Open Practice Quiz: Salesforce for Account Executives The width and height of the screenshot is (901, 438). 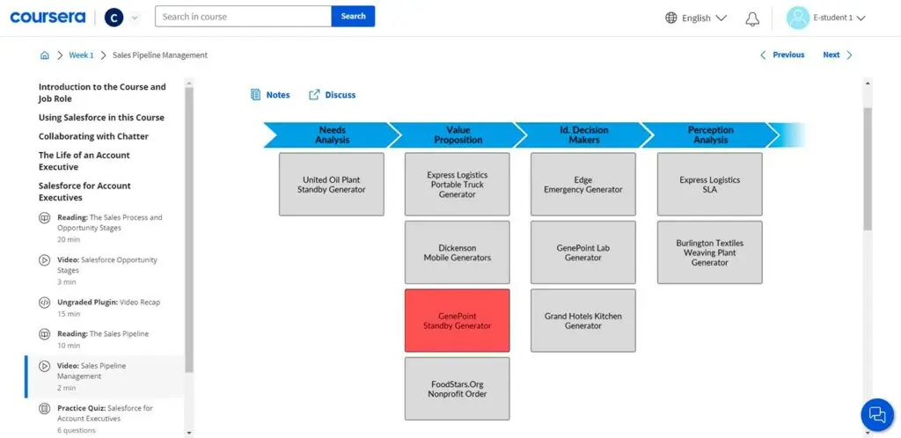[105, 419]
